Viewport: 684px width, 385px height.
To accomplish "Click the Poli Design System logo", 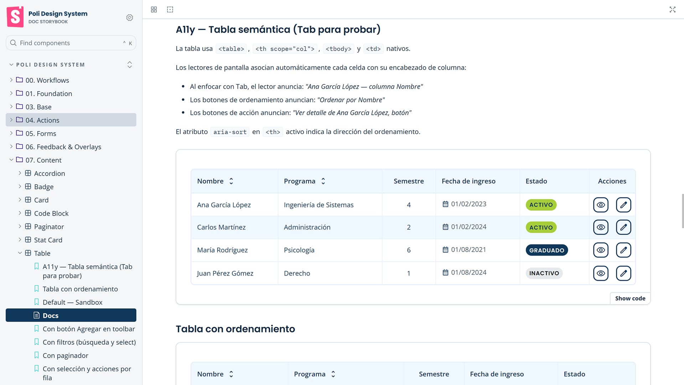I will pos(15,17).
